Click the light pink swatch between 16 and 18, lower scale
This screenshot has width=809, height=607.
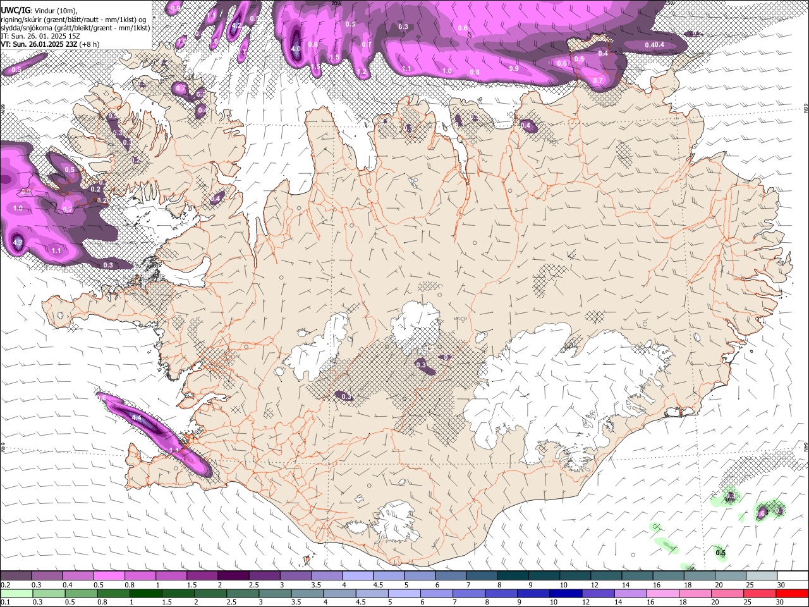click(x=664, y=594)
